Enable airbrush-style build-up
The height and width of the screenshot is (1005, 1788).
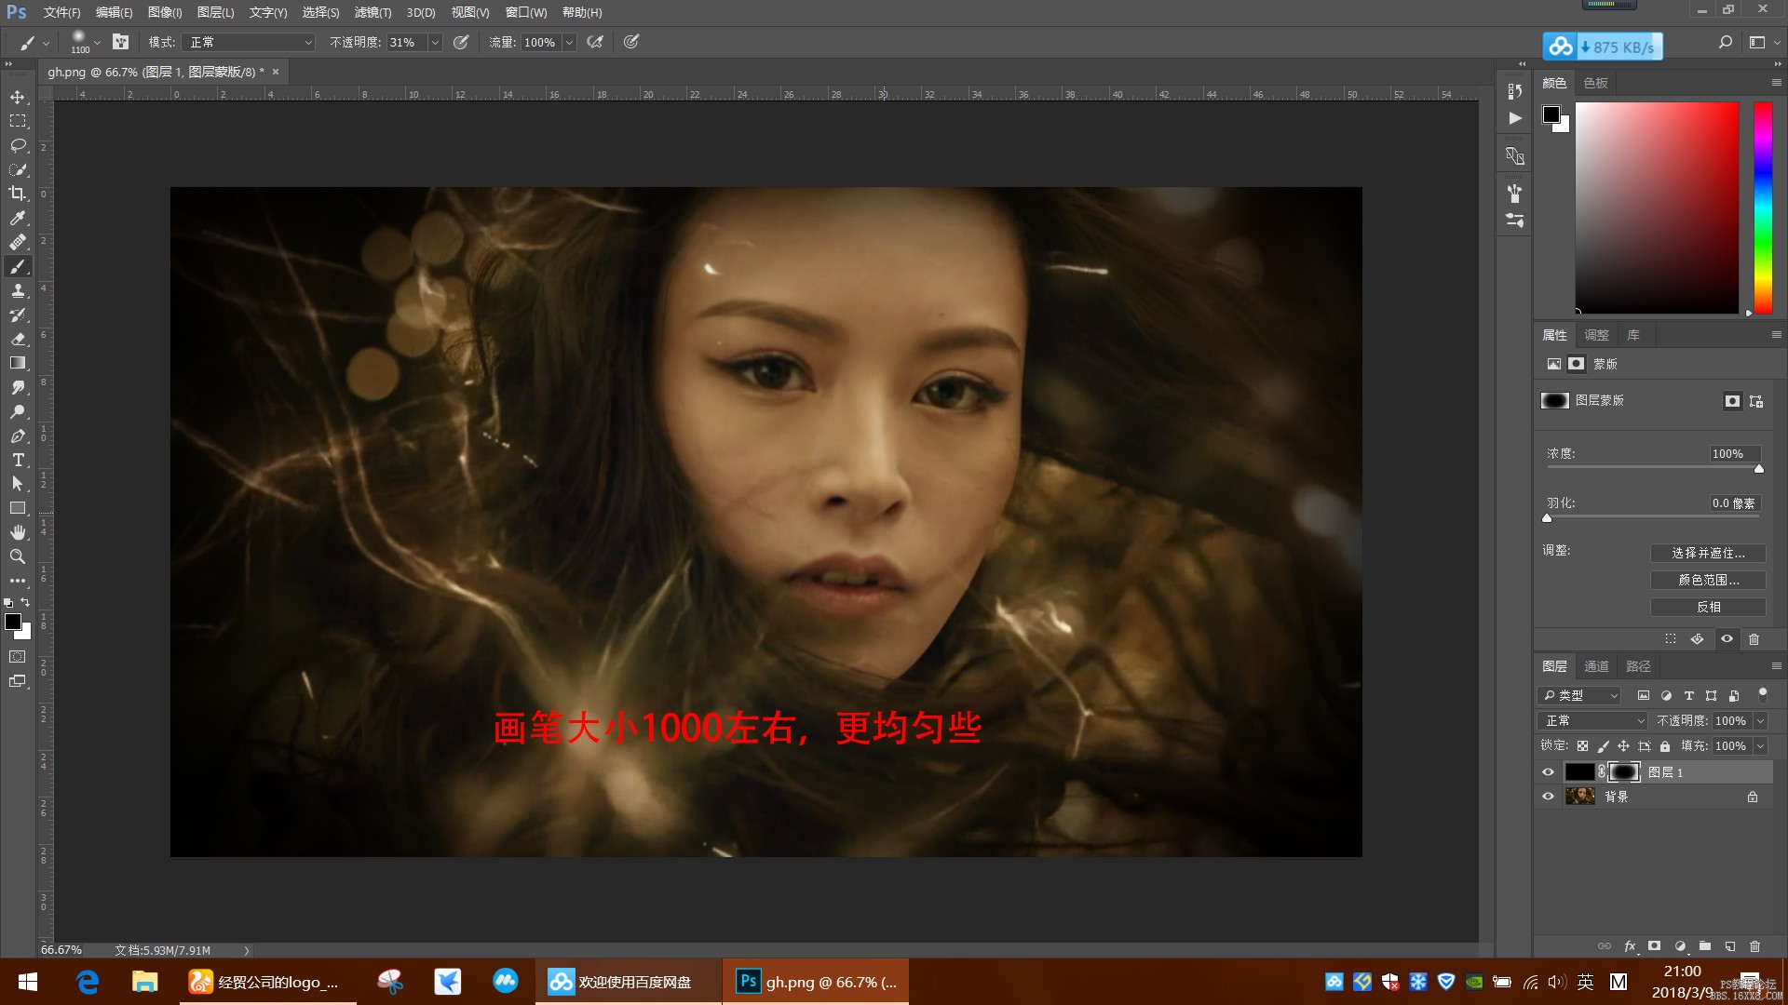coord(596,42)
